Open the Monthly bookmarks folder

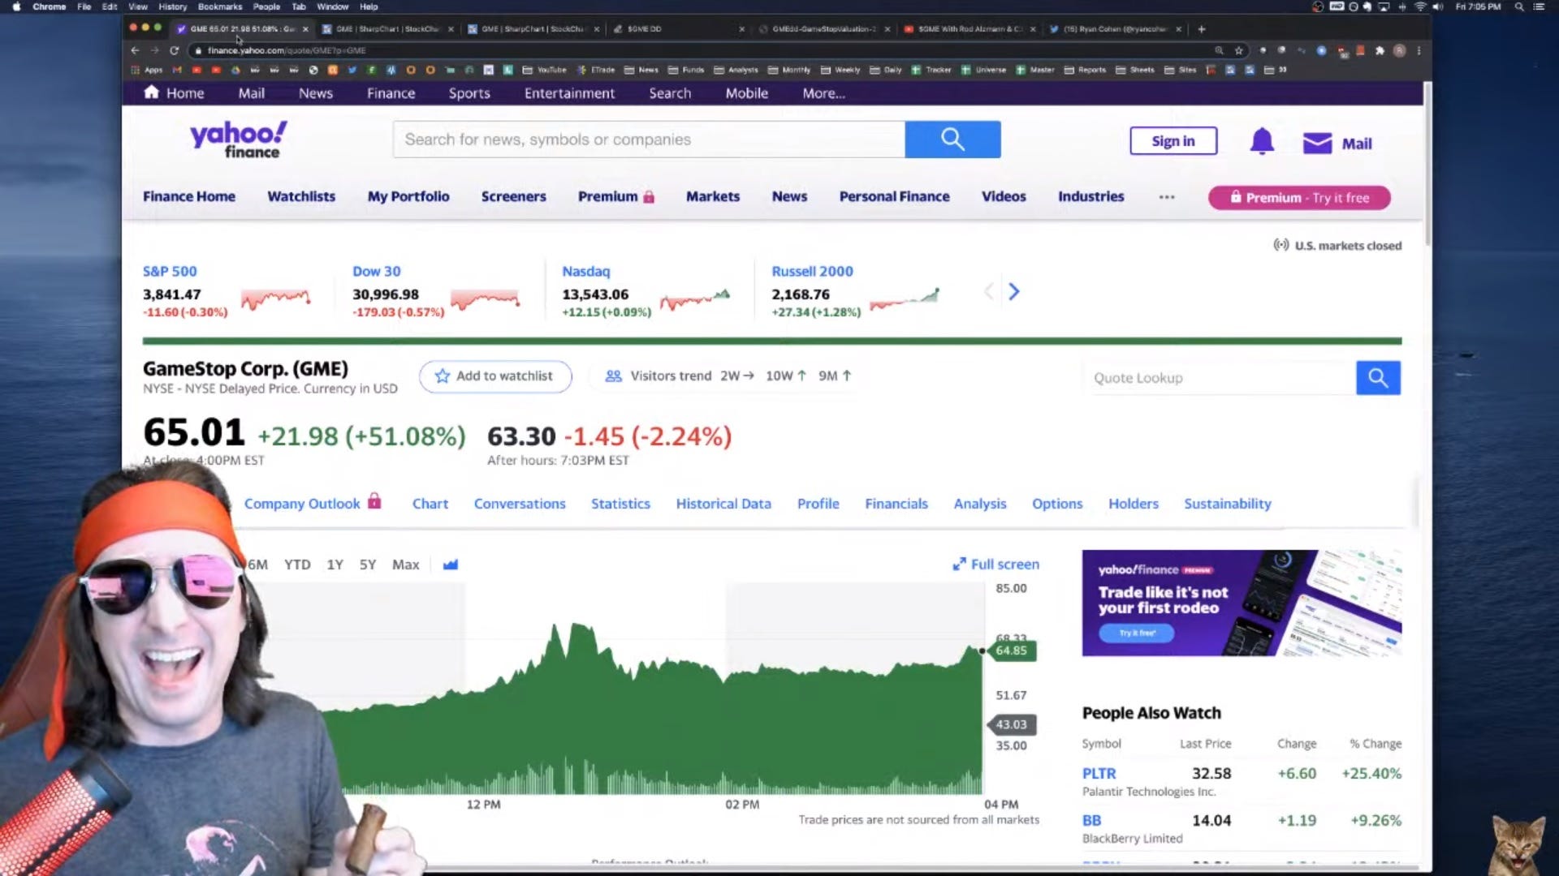click(789, 70)
